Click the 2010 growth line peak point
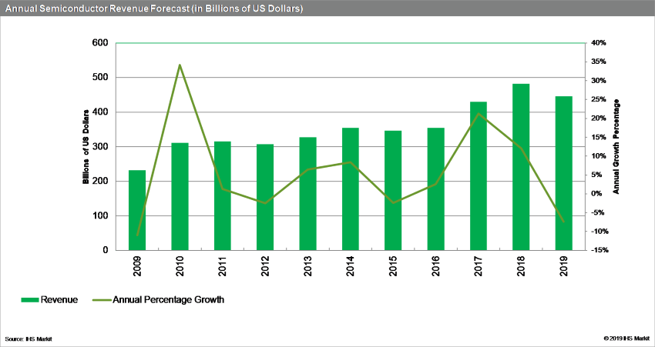This screenshot has height=347, width=655. (180, 65)
